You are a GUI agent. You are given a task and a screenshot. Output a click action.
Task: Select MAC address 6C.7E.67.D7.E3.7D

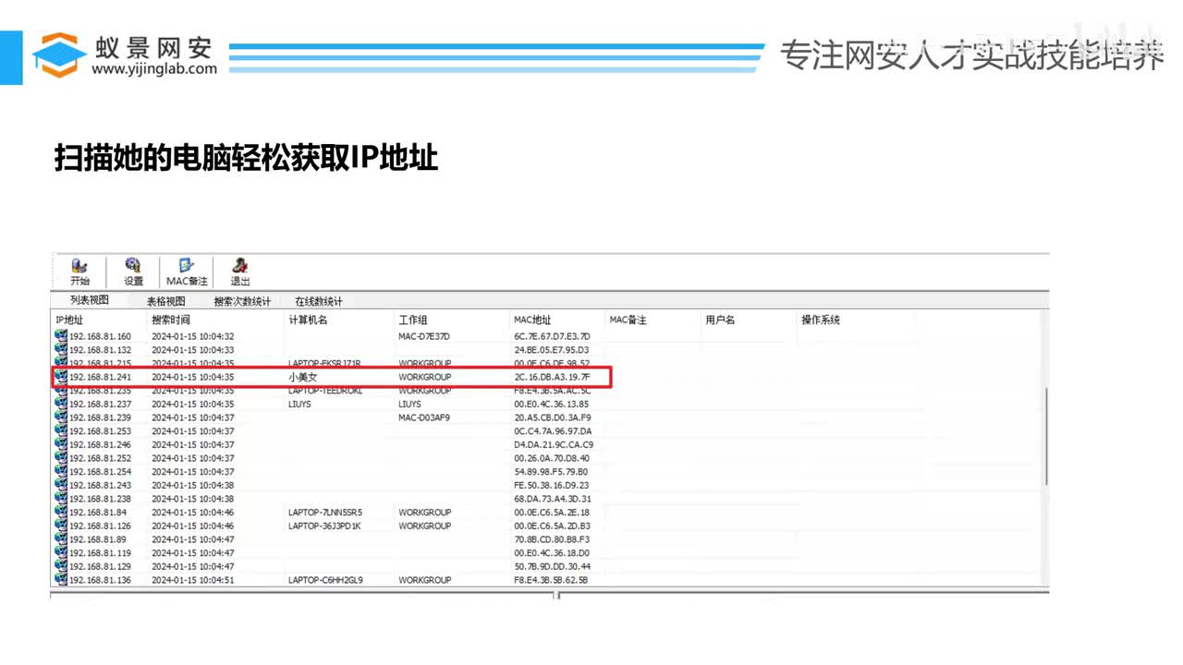tap(552, 336)
